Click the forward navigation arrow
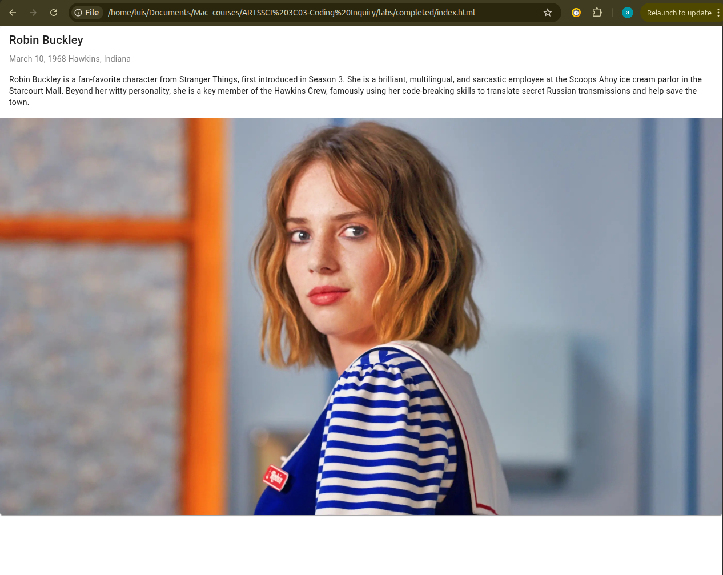The image size is (723, 575). pyautogui.click(x=33, y=13)
